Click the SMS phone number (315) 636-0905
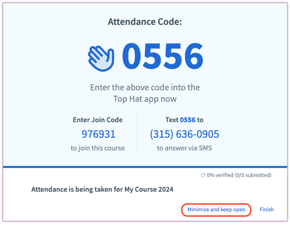 pyautogui.click(x=184, y=134)
